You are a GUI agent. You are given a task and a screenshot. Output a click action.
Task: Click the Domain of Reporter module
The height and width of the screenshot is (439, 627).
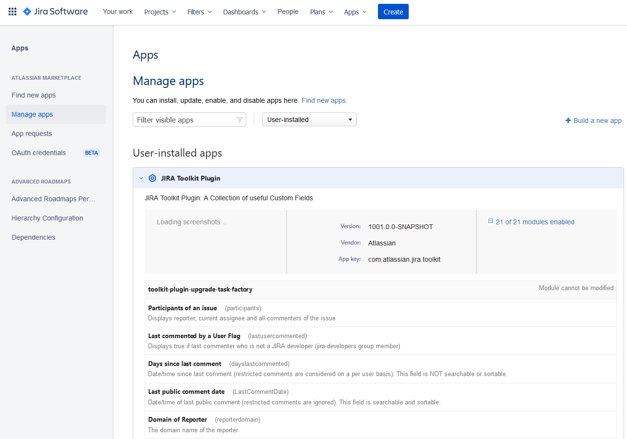click(x=381, y=424)
